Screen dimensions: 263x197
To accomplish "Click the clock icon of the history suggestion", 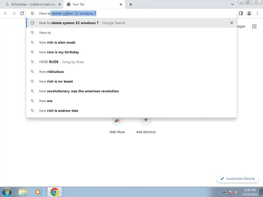I will pos(32,23).
